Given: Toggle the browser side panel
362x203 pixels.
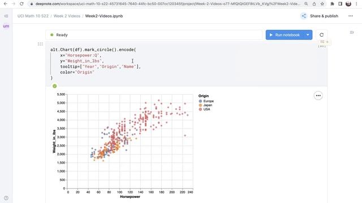Looking at the screenshot, I should tap(341, 4).
